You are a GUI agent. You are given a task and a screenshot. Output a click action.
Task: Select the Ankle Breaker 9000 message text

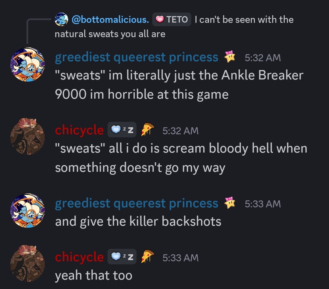click(x=179, y=85)
